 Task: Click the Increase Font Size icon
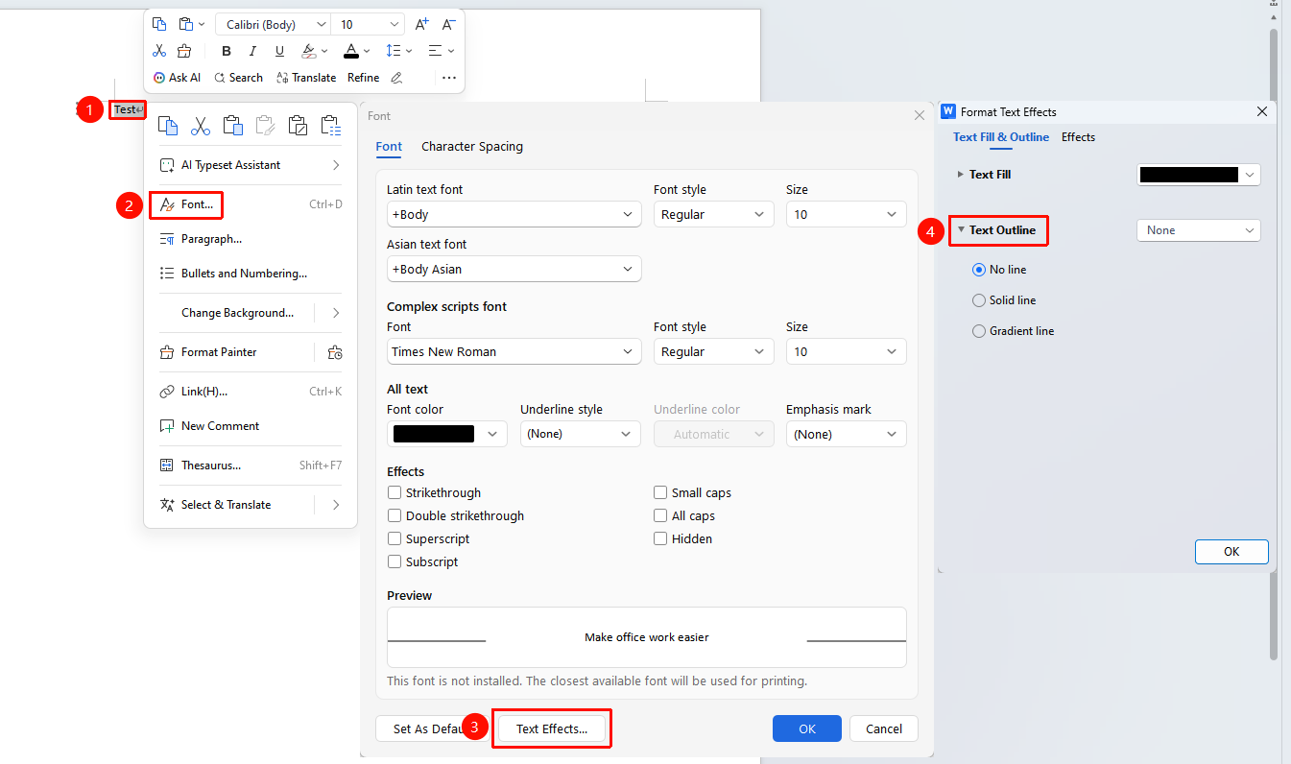coord(422,24)
